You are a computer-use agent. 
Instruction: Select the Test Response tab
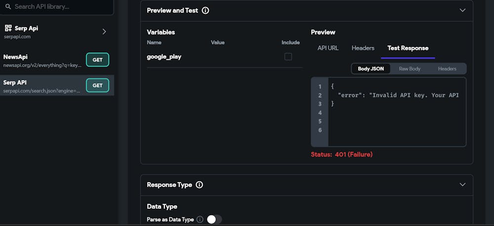pos(408,48)
